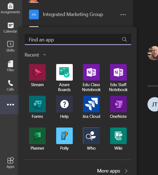Open more options for Integrated Marketing Group

(123, 15)
